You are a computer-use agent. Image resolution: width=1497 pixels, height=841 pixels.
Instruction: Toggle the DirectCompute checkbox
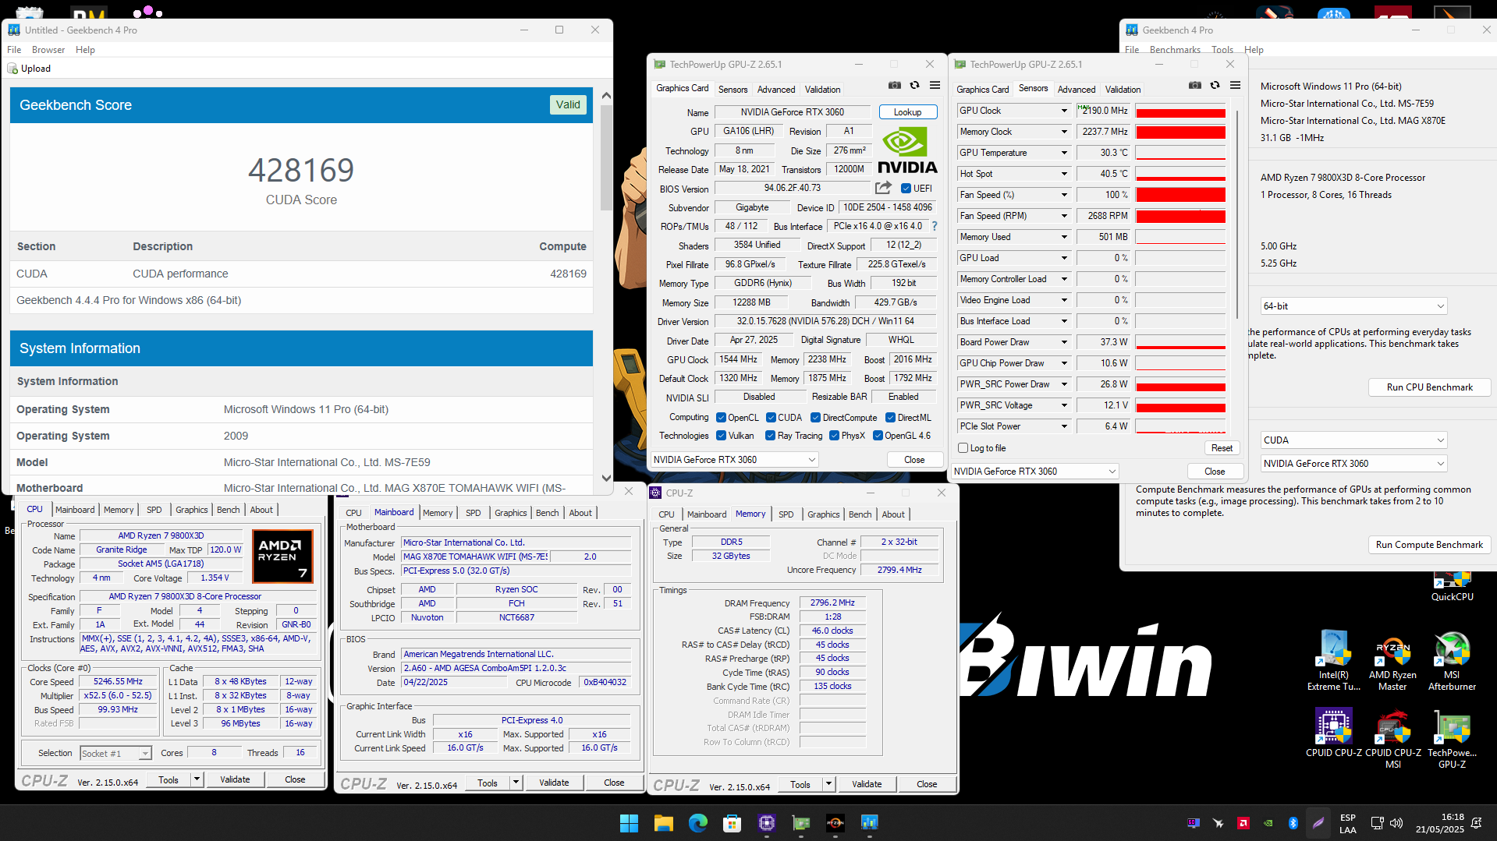815,418
